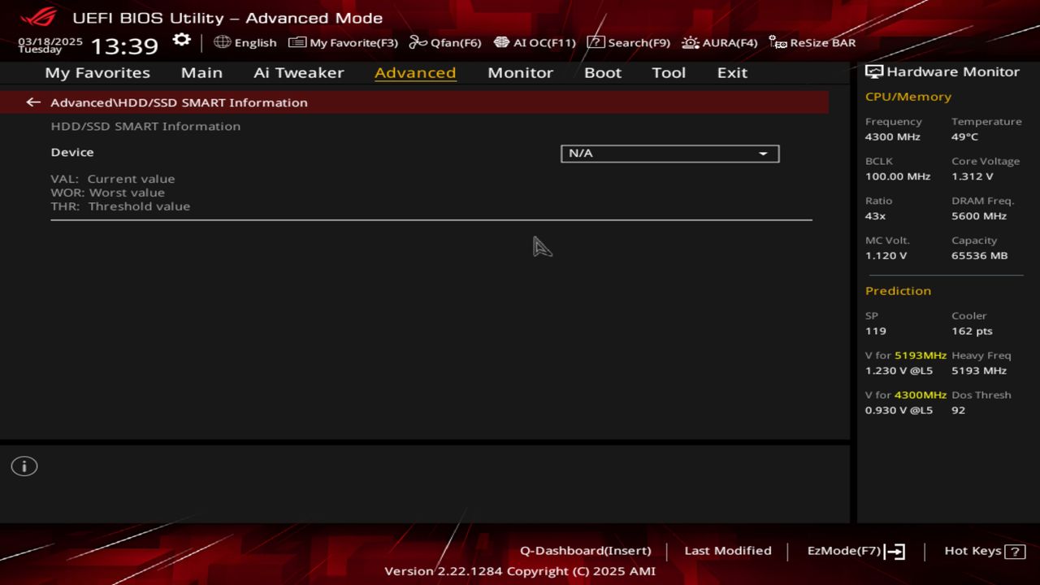Click the 5600 MHz DRAM frequency value
This screenshot has width=1040, height=585.
click(x=979, y=216)
